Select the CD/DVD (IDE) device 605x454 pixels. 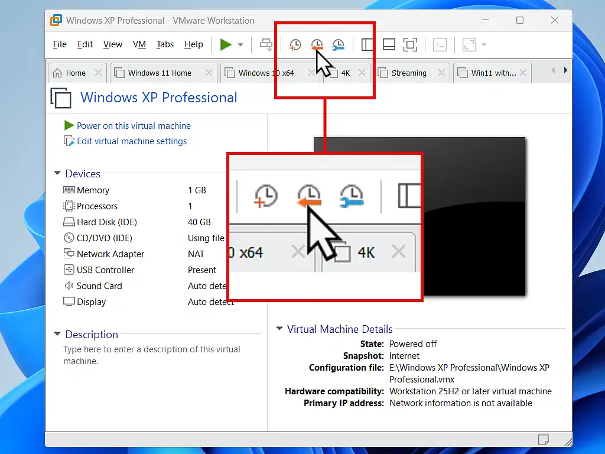pos(145,238)
